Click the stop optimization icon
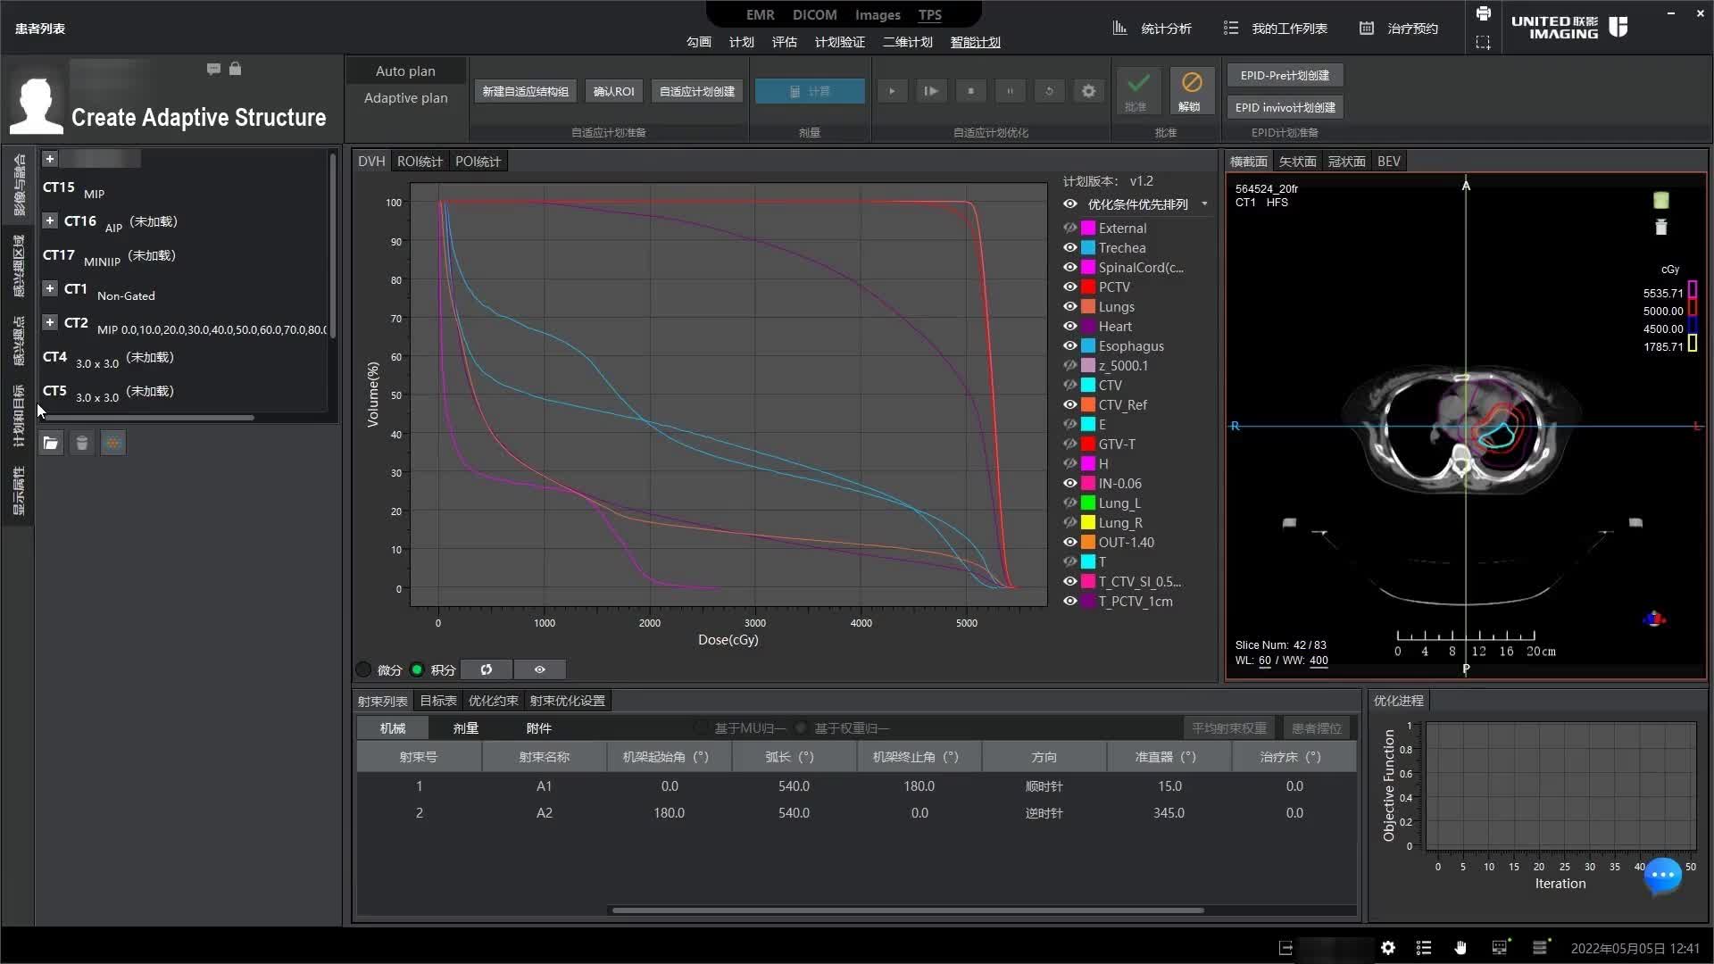The width and height of the screenshot is (1714, 964). pos(970,91)
